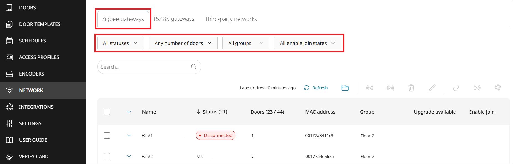Switch to the Third-party networks tab
The height and width of the screenshot is (164, 513).
click(x=231, y=19)
